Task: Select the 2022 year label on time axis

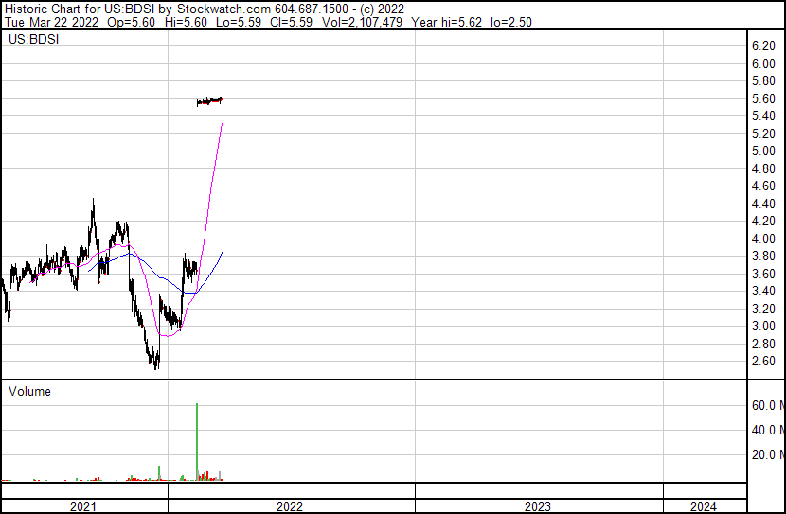Action: [290, 506]
